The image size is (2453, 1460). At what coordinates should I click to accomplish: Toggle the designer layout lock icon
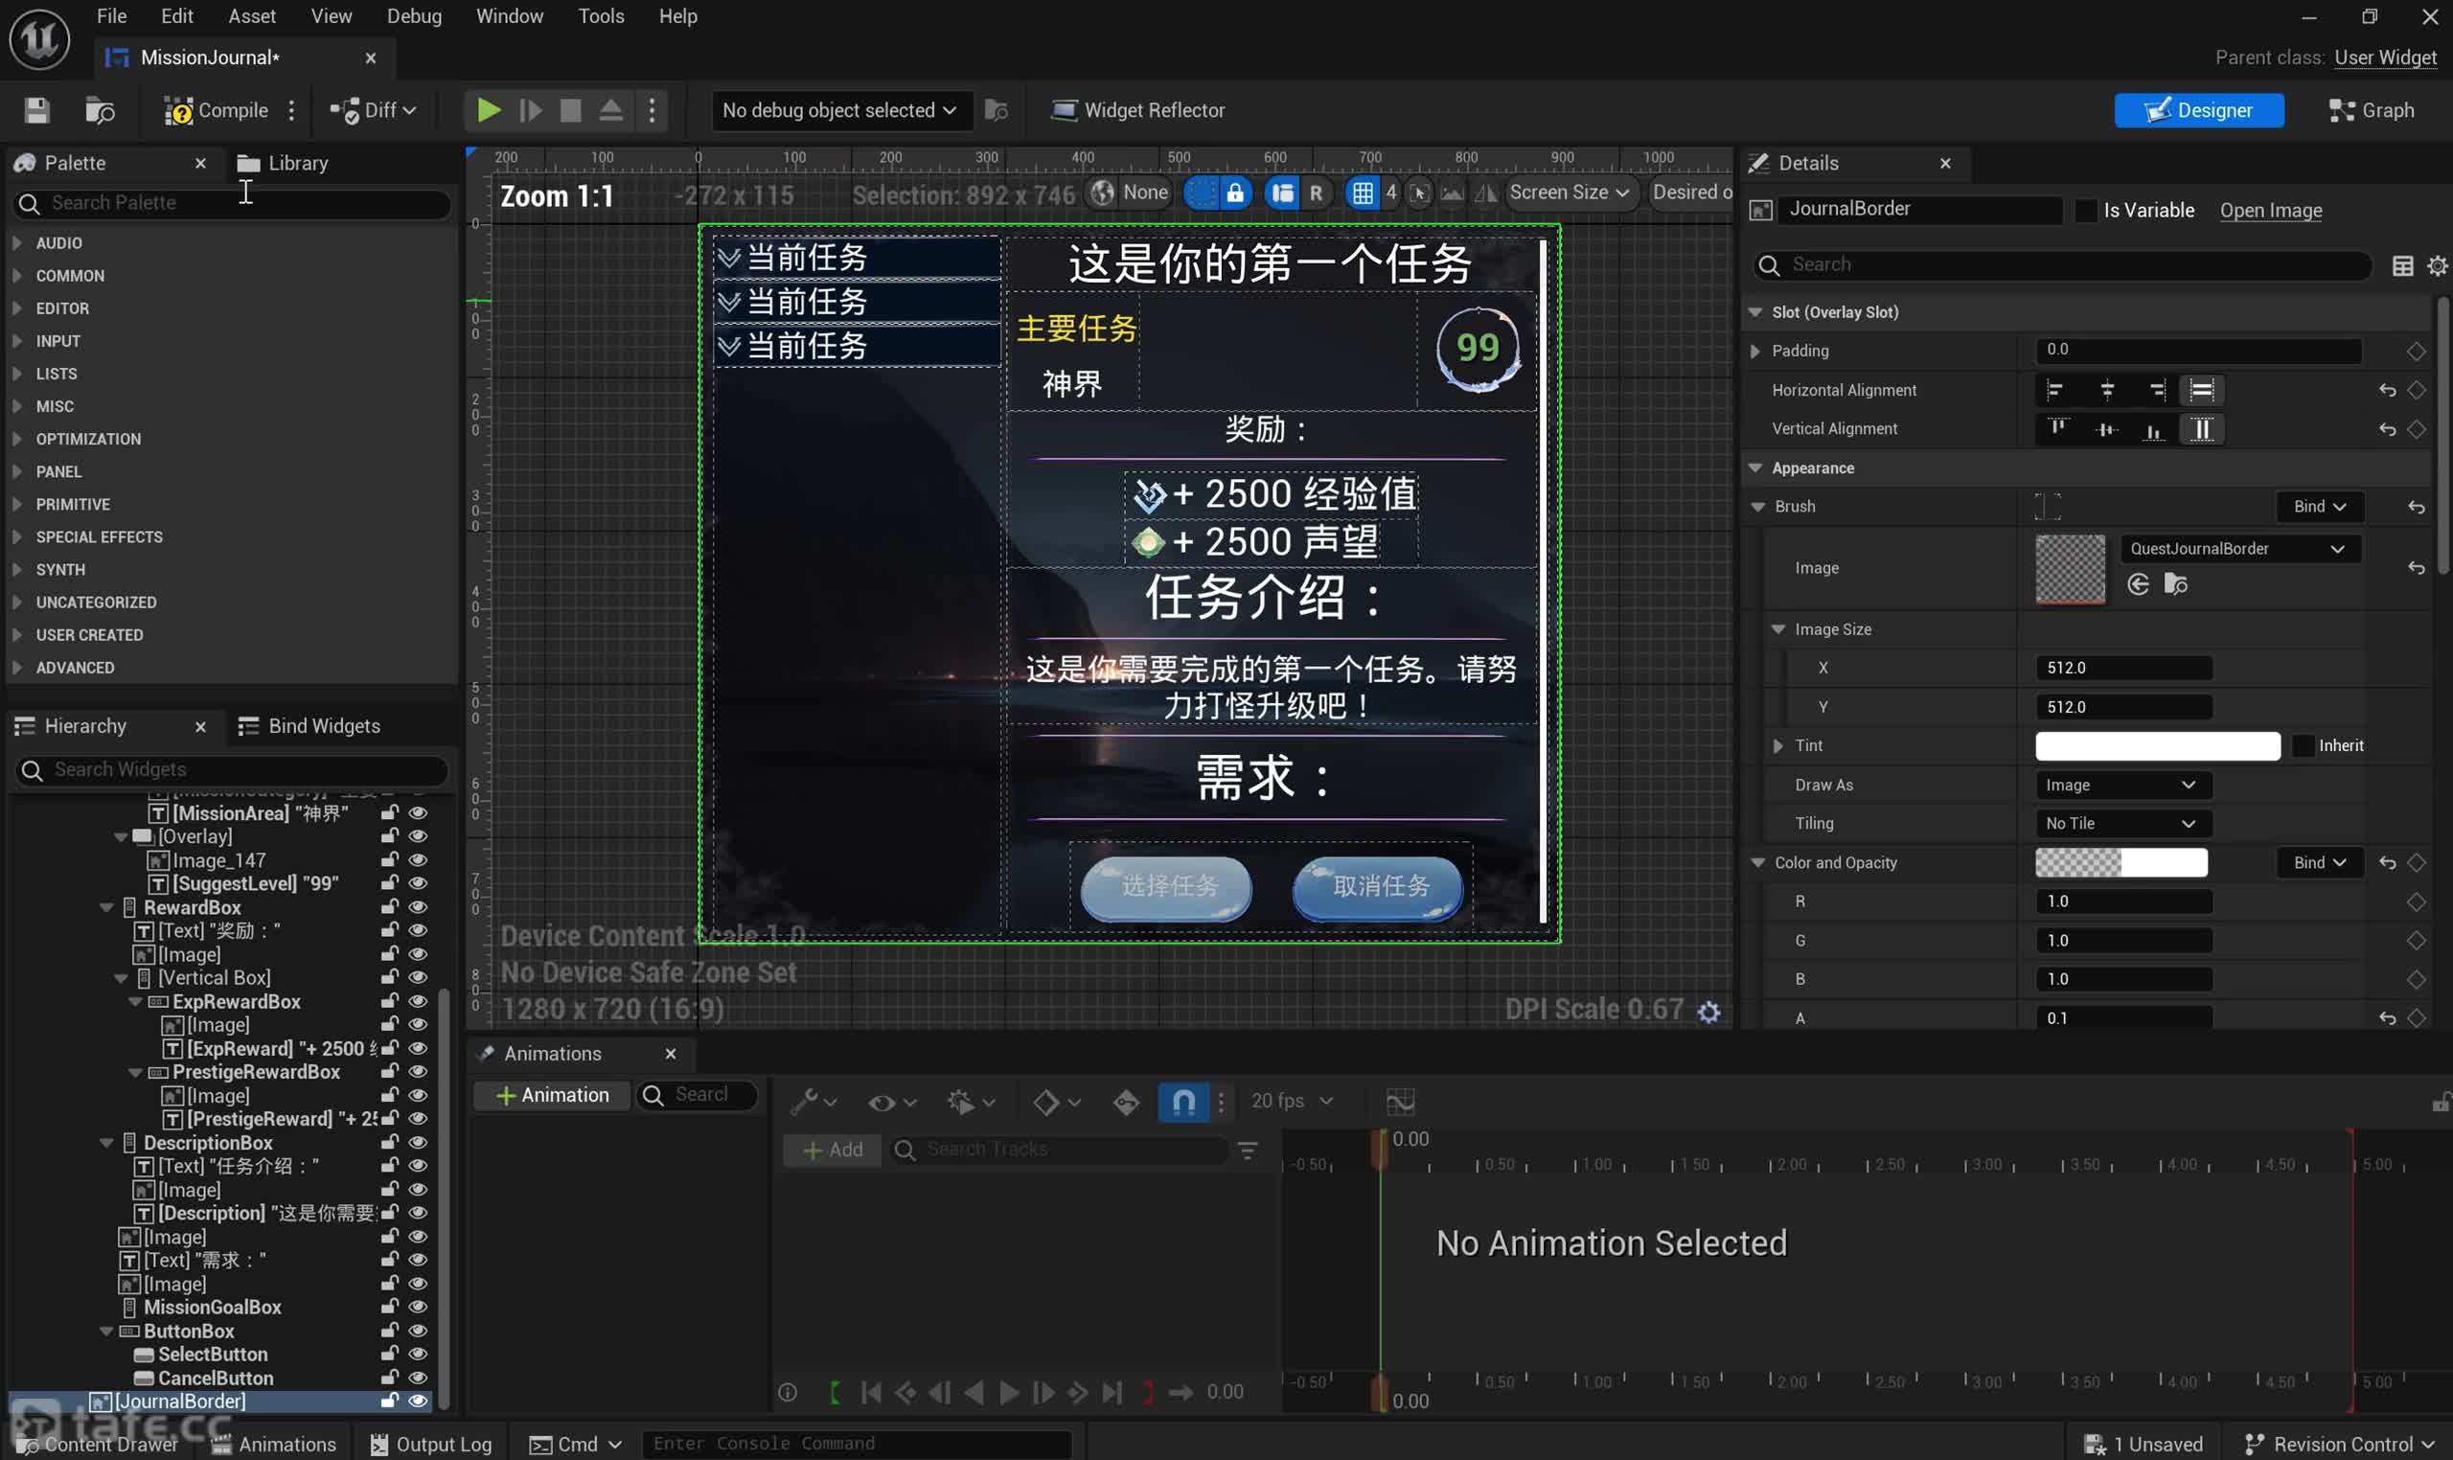coord(1235,193)
